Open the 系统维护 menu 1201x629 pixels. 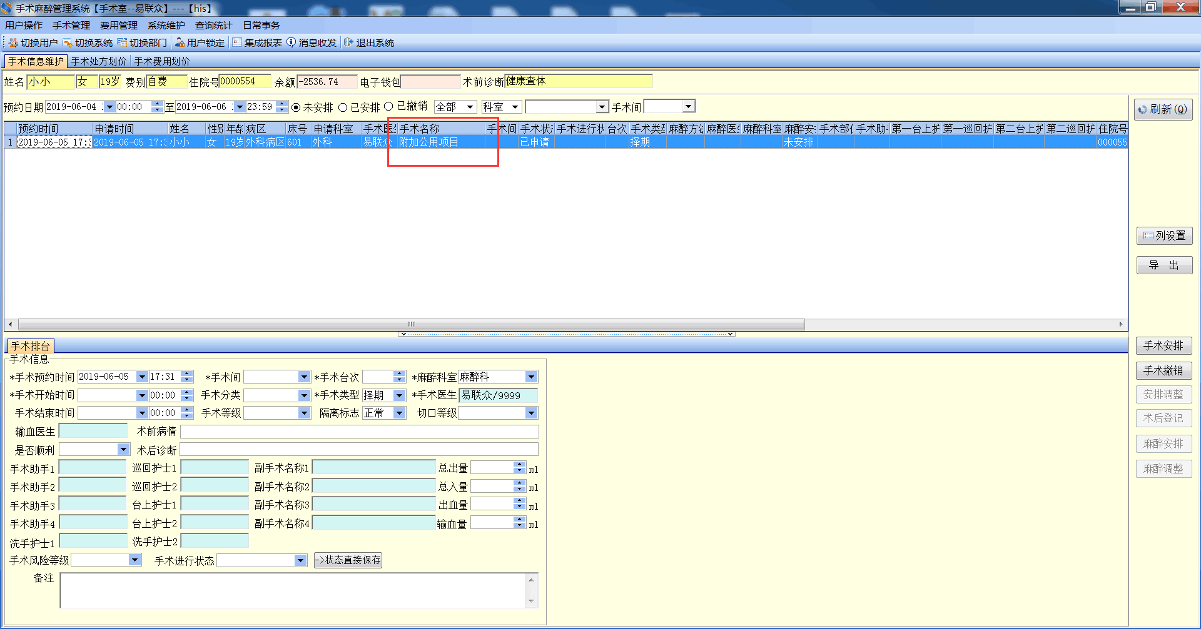tap(166, 25)
